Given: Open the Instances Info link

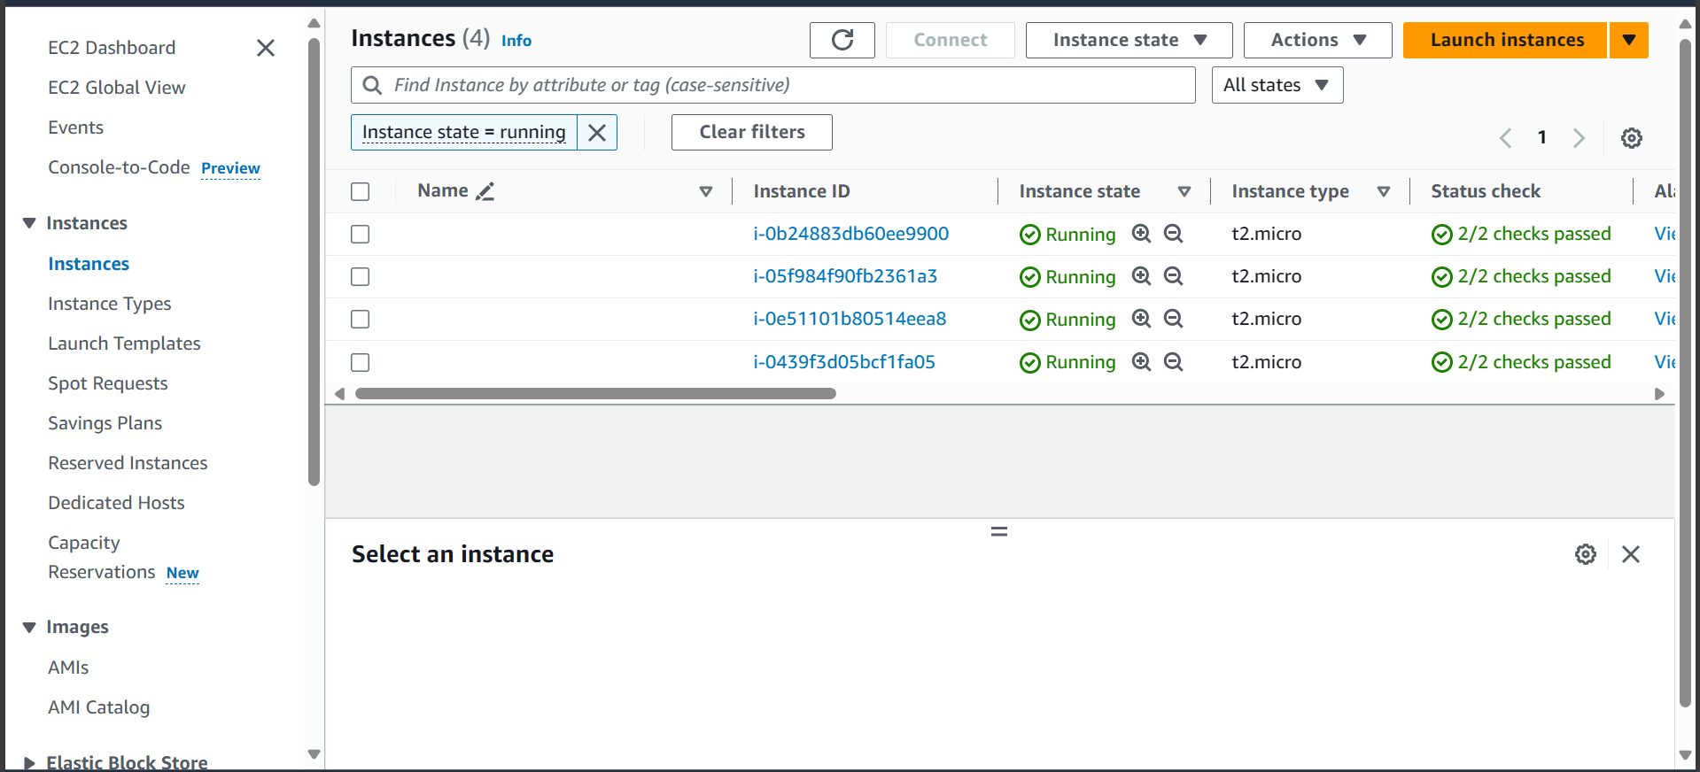Looking at the screenshot, I should point(516,41).
